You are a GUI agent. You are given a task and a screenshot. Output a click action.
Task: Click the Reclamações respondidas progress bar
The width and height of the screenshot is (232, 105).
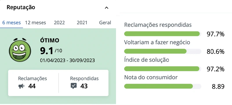163,34
